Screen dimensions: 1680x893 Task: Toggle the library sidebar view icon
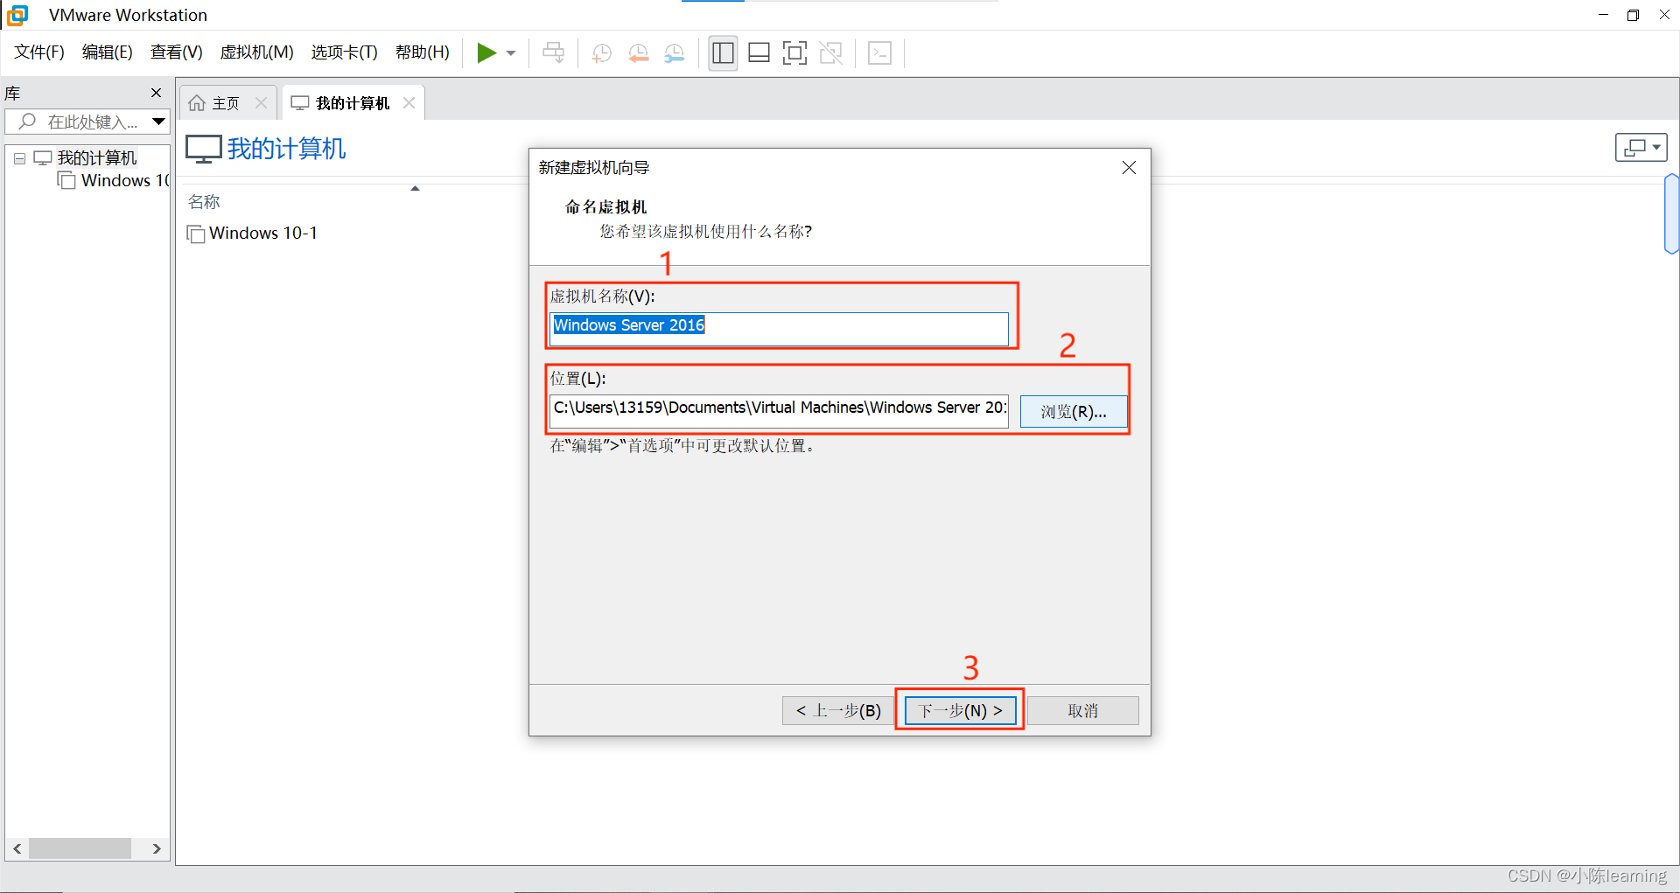tap(723, 52)
